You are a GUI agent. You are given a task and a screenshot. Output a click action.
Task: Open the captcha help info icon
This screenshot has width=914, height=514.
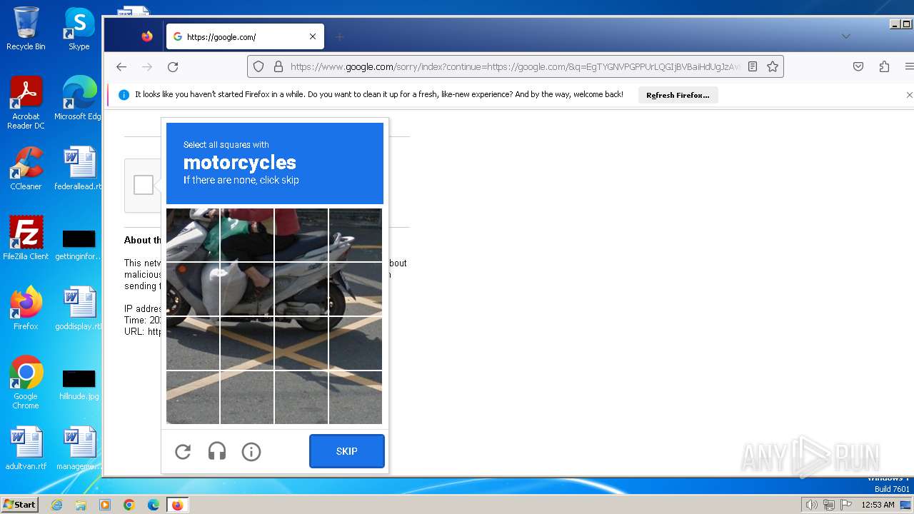tap(251, 451)
